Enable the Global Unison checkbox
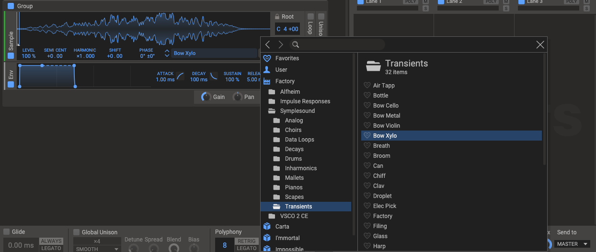Image resolution: width=596 pixels, height=252 pixels. coord(76,232)
